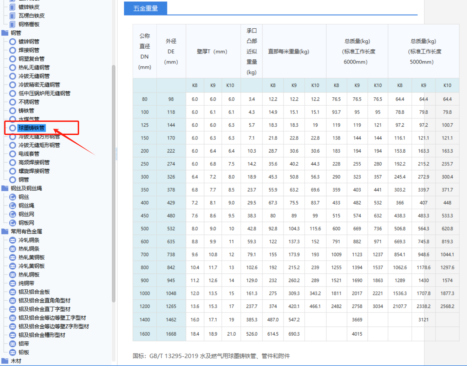Select 铝及铝合金槽形型材
Viewport: 467px width, 366px height.
42,335
